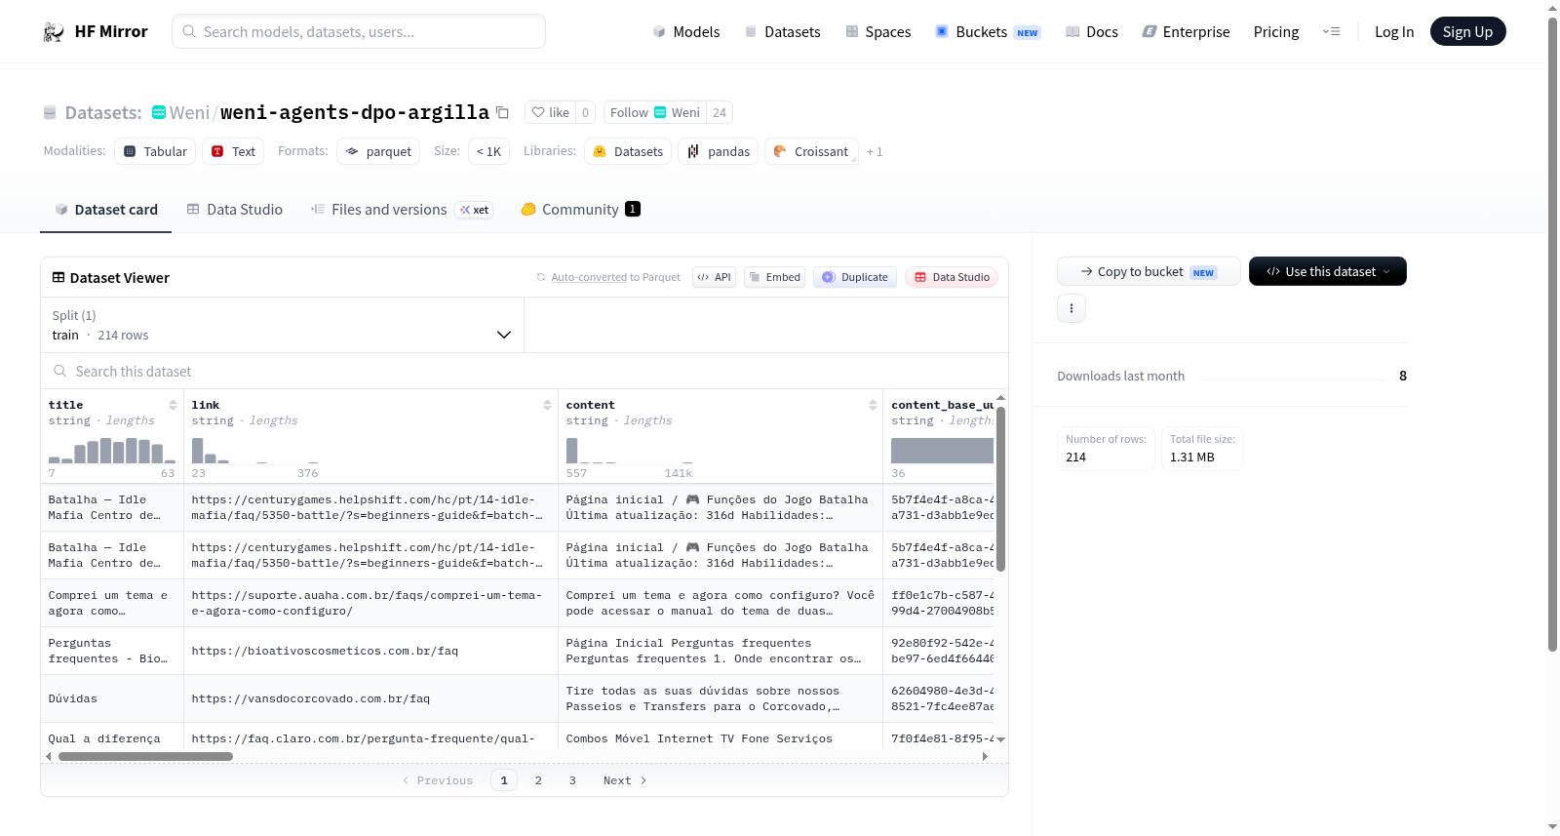The image size is (1560, 836).
Task: Switch to the Files and versions tab
Action: click(x=402, y=209)
